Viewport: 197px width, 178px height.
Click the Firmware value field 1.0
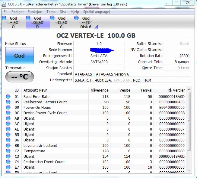99,44
